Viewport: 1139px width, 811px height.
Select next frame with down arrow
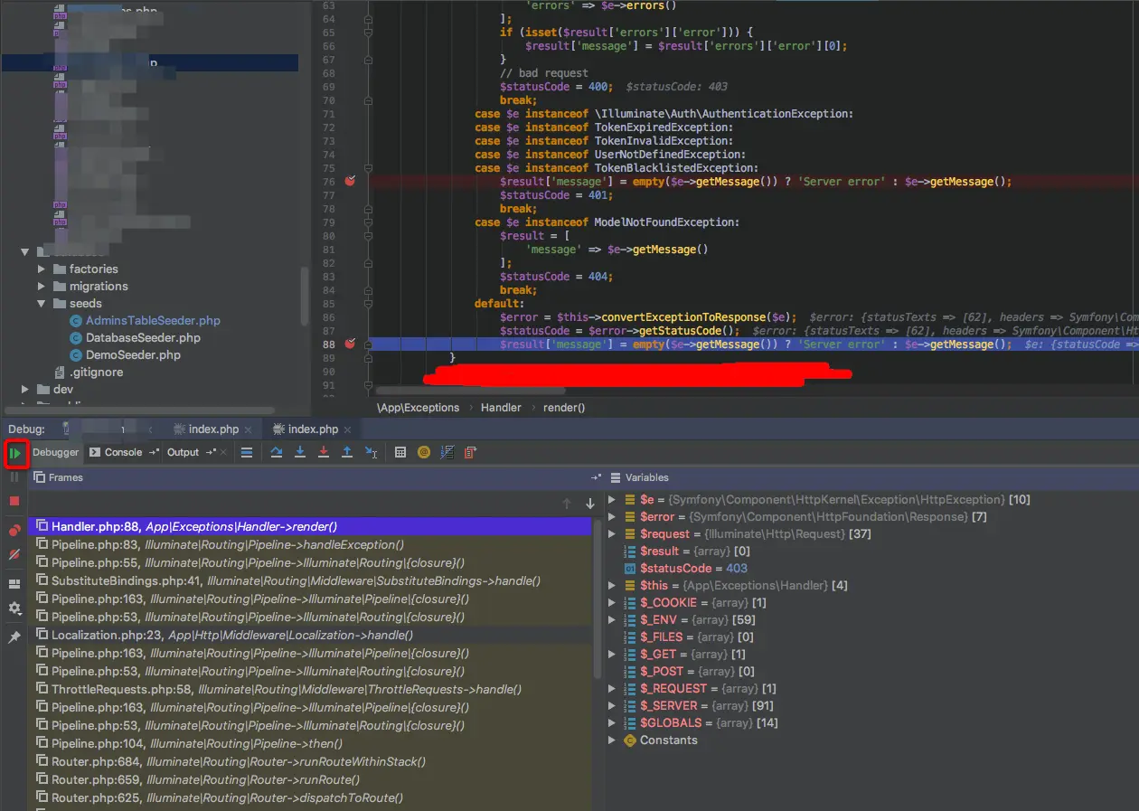pos(590,504)
